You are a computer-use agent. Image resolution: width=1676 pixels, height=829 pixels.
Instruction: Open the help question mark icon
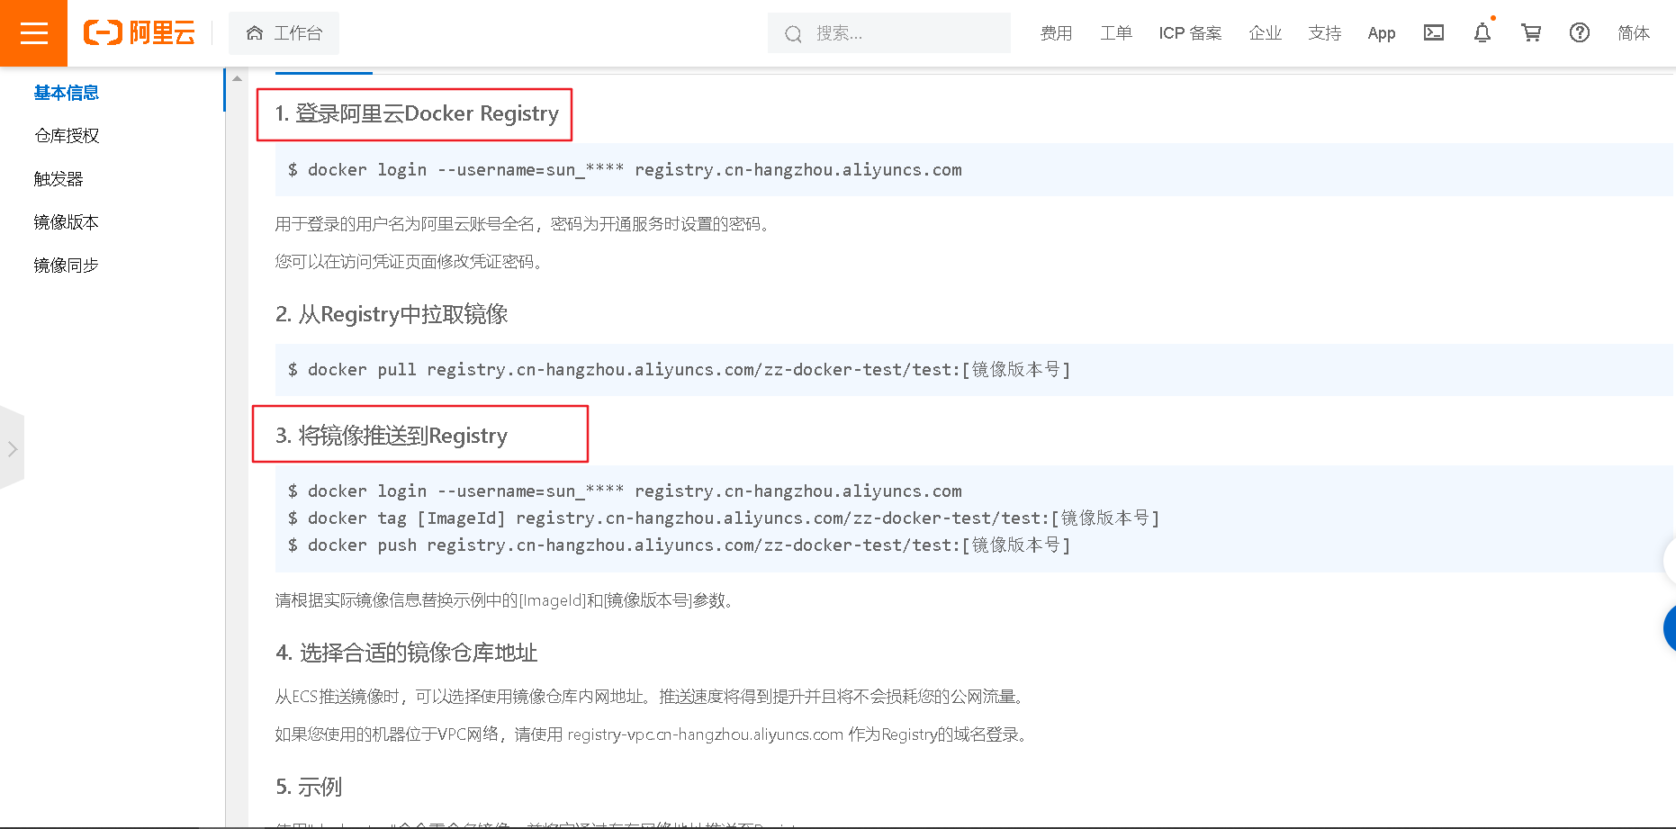point(1580,33)
